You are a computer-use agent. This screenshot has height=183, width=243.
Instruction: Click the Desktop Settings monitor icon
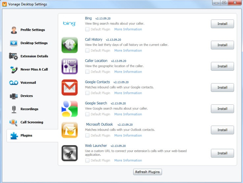(14, 43)
